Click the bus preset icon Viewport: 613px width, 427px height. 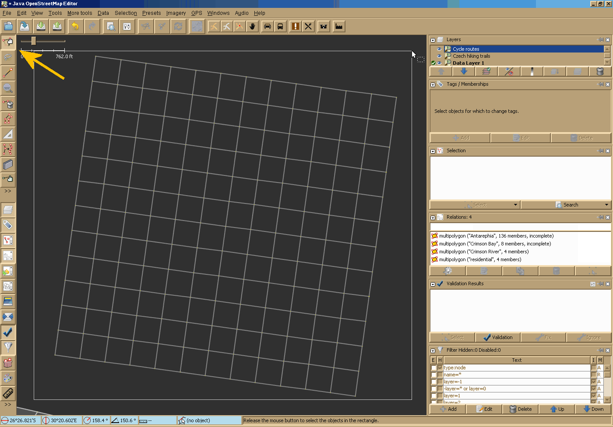click(x=280, y=26)
